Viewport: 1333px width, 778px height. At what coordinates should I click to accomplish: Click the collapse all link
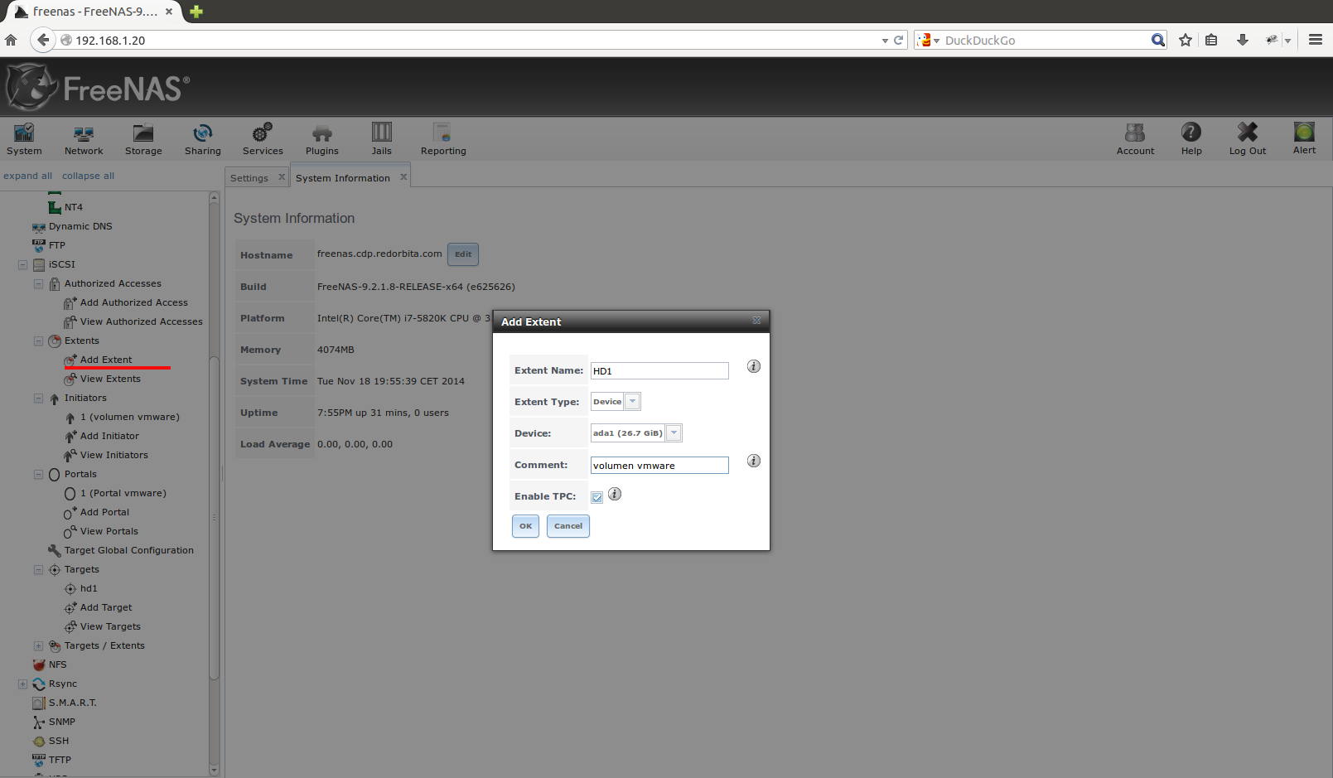click(88, 176)
